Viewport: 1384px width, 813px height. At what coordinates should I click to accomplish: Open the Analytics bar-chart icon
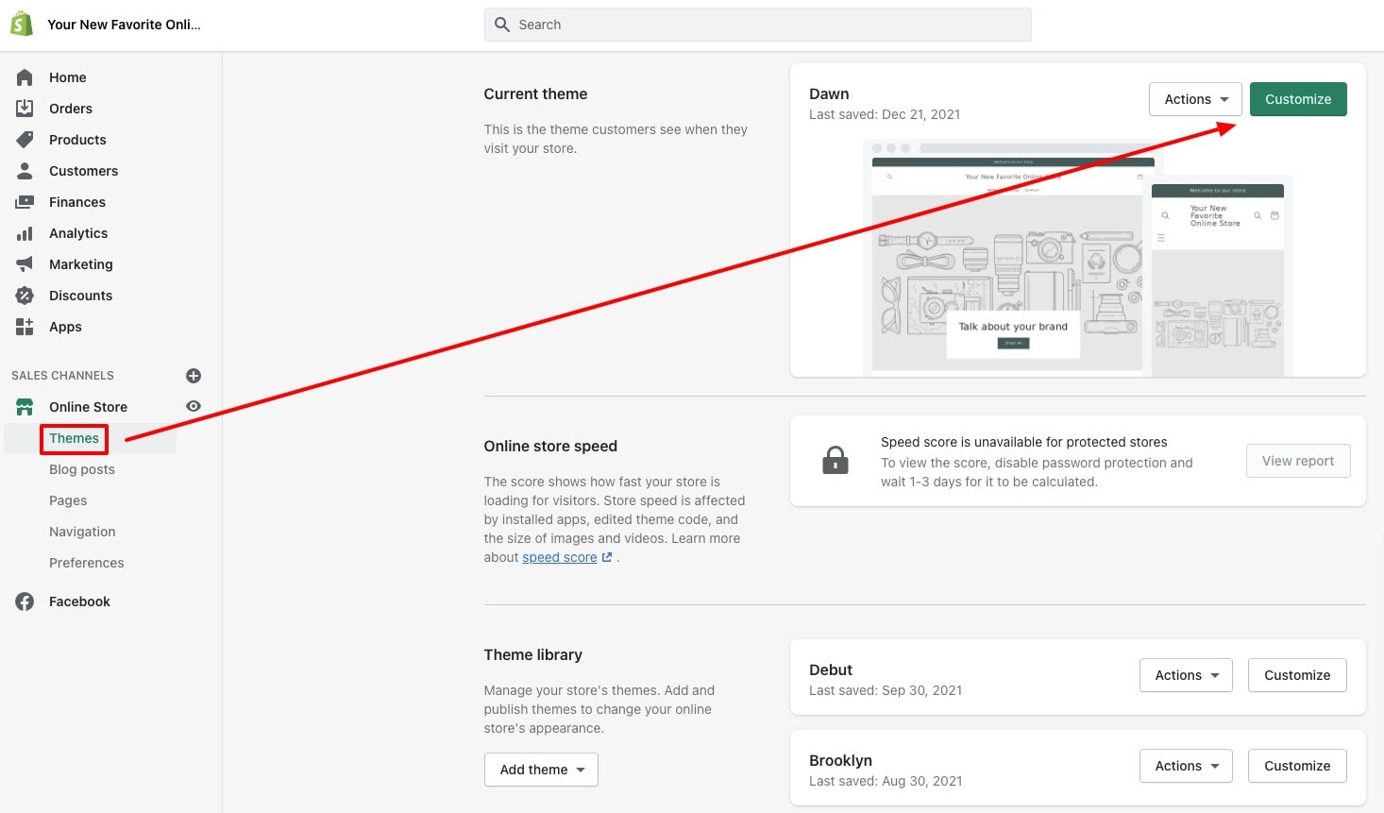pyautogui.click(x=25, y=232)
